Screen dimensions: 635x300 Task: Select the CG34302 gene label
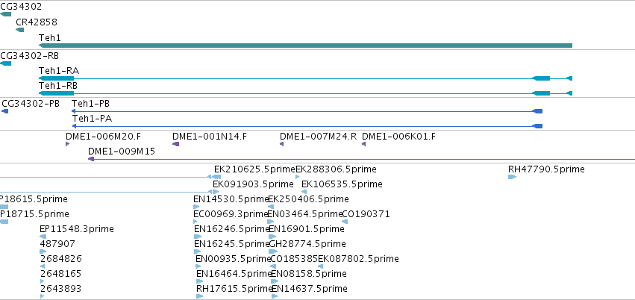click(x=21, y=7)
